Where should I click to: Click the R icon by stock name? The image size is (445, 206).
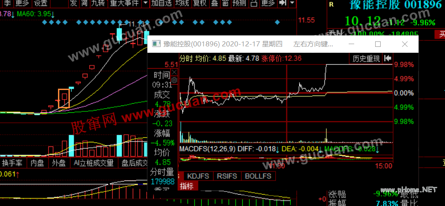tap(331, 5)
